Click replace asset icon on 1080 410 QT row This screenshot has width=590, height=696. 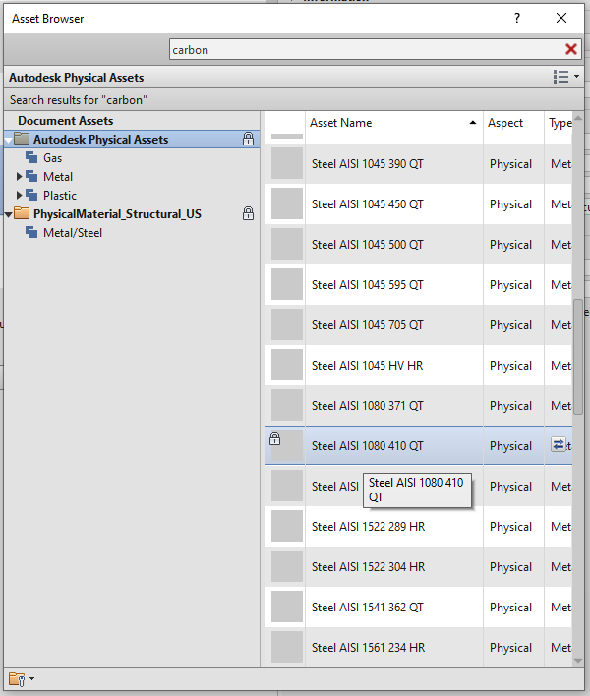pyautogui.click(x=558, y=444)
